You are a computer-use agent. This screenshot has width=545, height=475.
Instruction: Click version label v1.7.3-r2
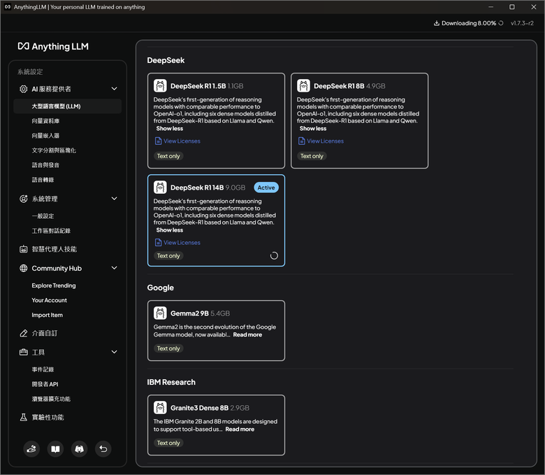pos(522,23)
